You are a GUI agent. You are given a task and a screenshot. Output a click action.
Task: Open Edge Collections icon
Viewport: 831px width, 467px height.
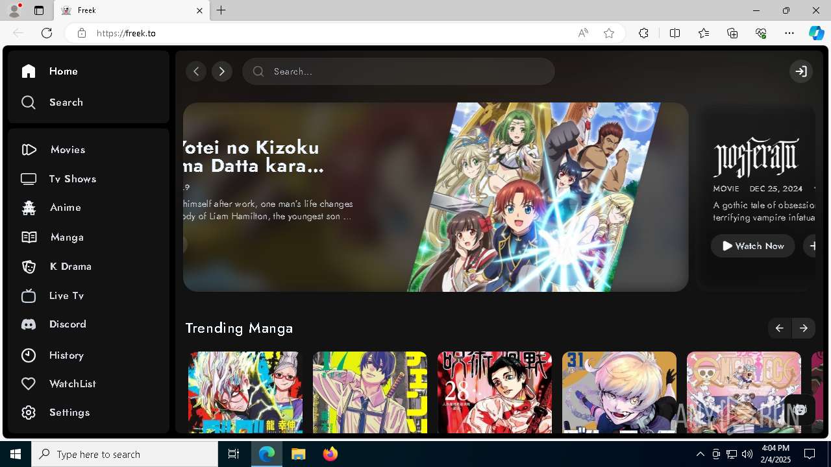732,33
